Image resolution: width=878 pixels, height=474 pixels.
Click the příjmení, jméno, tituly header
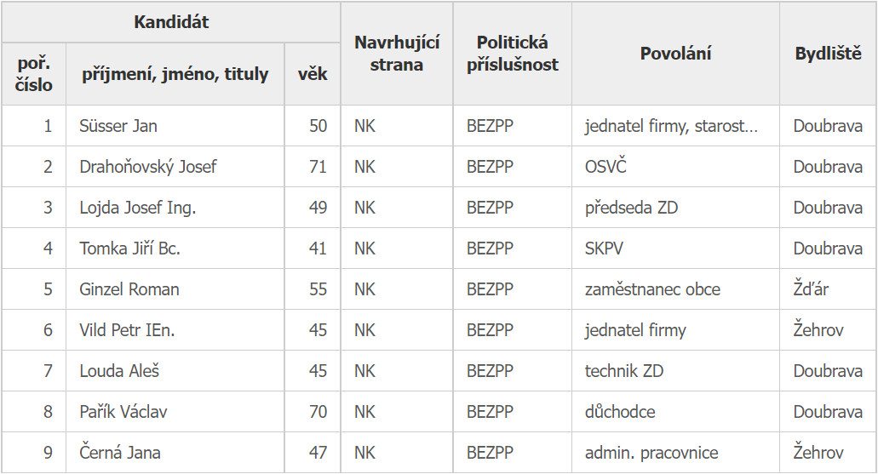(x=175, y=74)
